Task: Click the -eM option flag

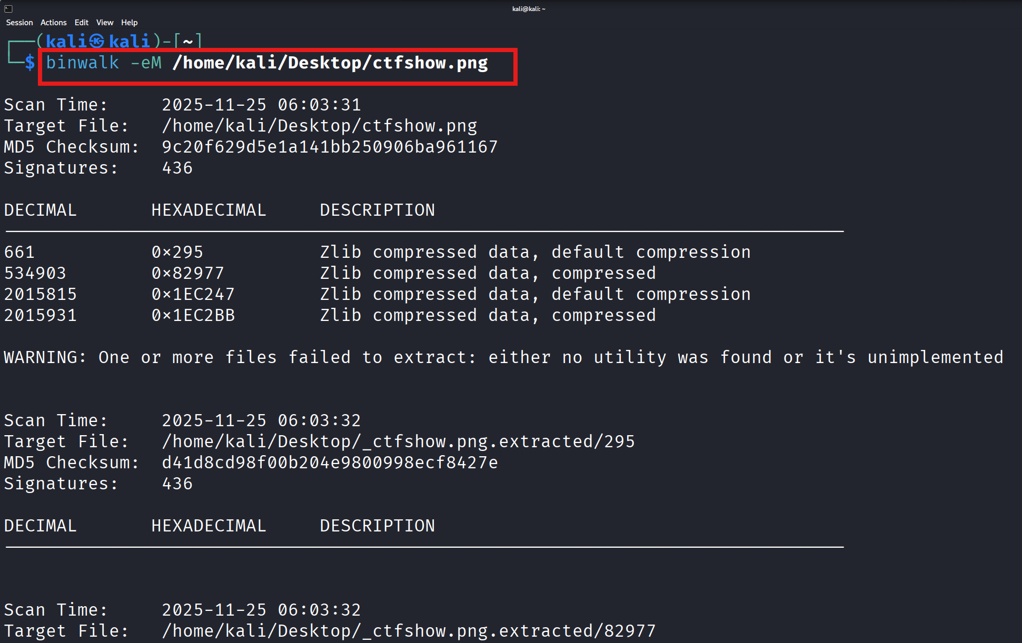Action: tap(146, 63)
